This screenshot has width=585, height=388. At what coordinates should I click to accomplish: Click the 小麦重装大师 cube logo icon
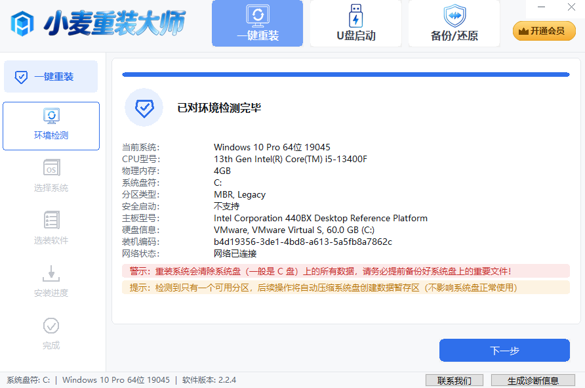(22, 24)
